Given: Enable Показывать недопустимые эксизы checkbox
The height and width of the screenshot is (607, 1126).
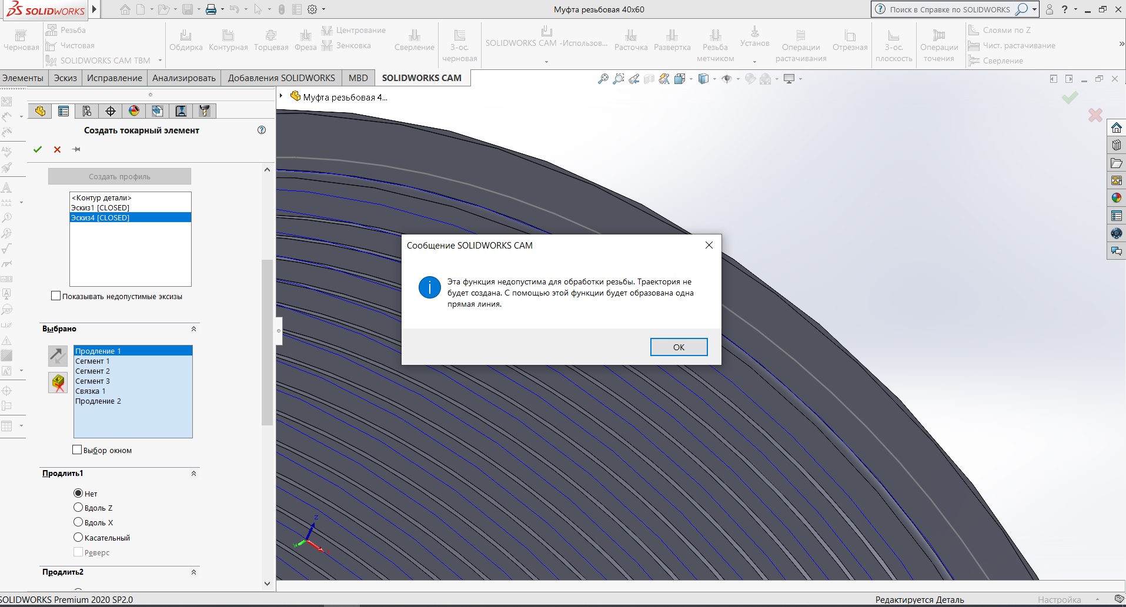Looking at the screenshot, I should coord(56,296).
